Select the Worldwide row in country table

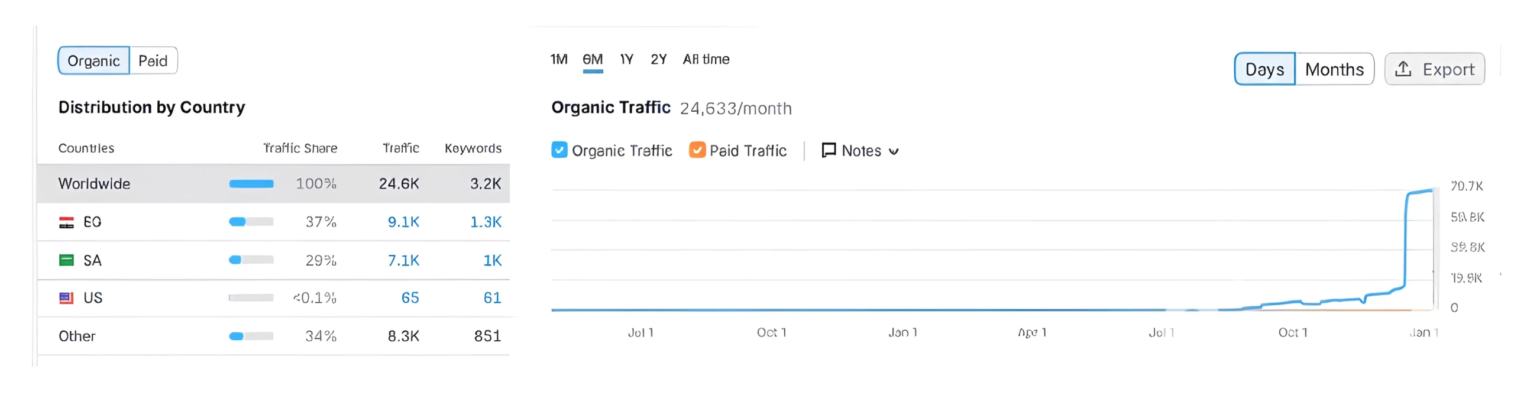coord(95,184)
